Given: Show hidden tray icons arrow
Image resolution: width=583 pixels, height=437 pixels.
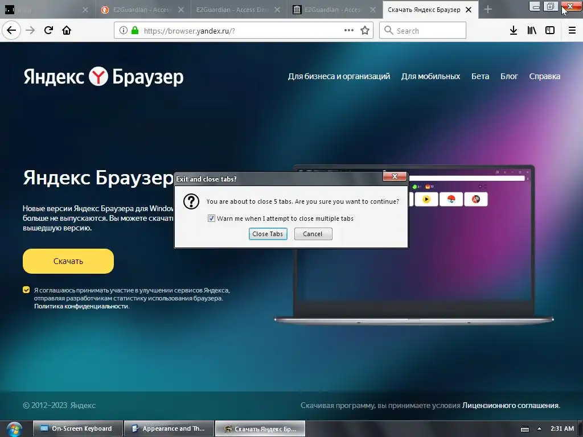Looking at the screenshot, I should pyautogui.click(x=540, y=429).
